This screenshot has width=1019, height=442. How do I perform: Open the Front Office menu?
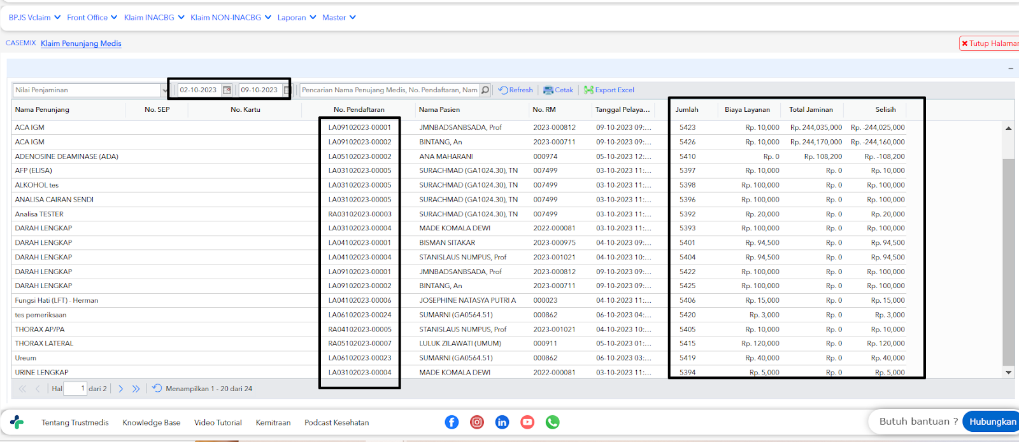click(92, 18)
